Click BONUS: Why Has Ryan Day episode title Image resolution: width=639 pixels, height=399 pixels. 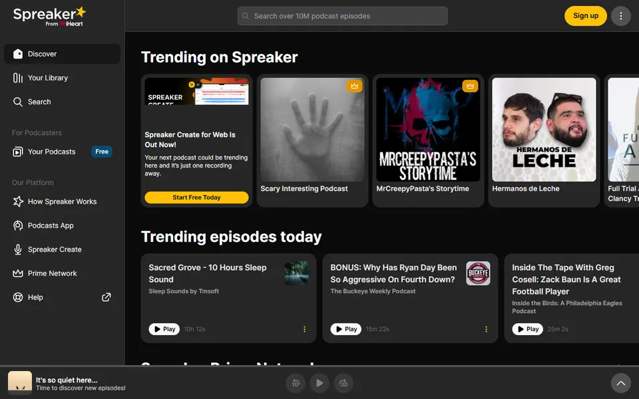(x=393, y=273)
